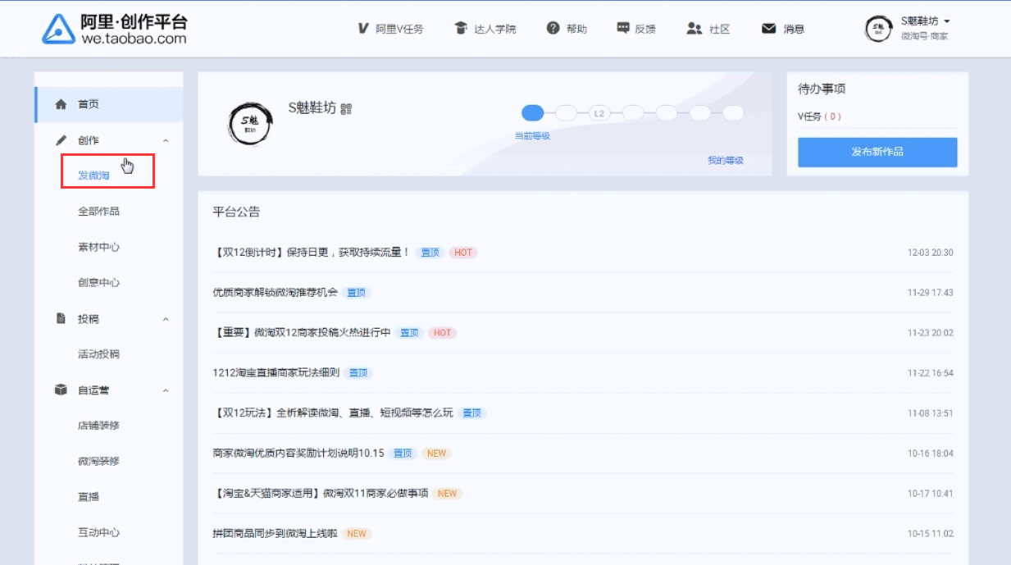Click the L2 level progress node
Viewport: 1011px width, 565px height.
point(599,113)
